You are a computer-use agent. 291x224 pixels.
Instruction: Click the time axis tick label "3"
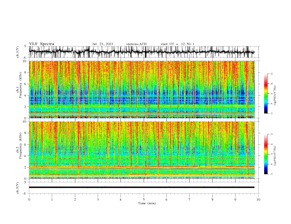tap(98, 199)
